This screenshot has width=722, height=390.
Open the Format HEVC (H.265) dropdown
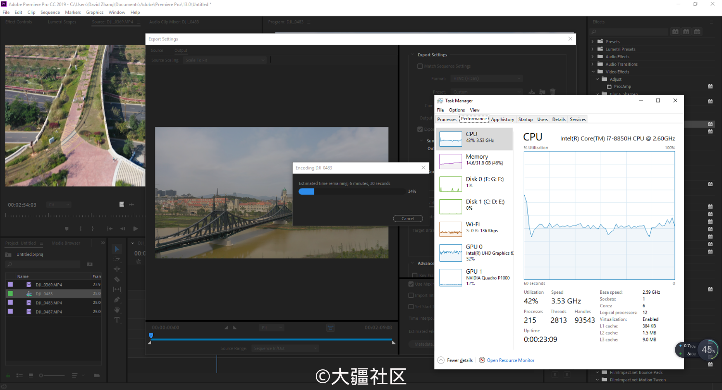(x=486, y=78)
